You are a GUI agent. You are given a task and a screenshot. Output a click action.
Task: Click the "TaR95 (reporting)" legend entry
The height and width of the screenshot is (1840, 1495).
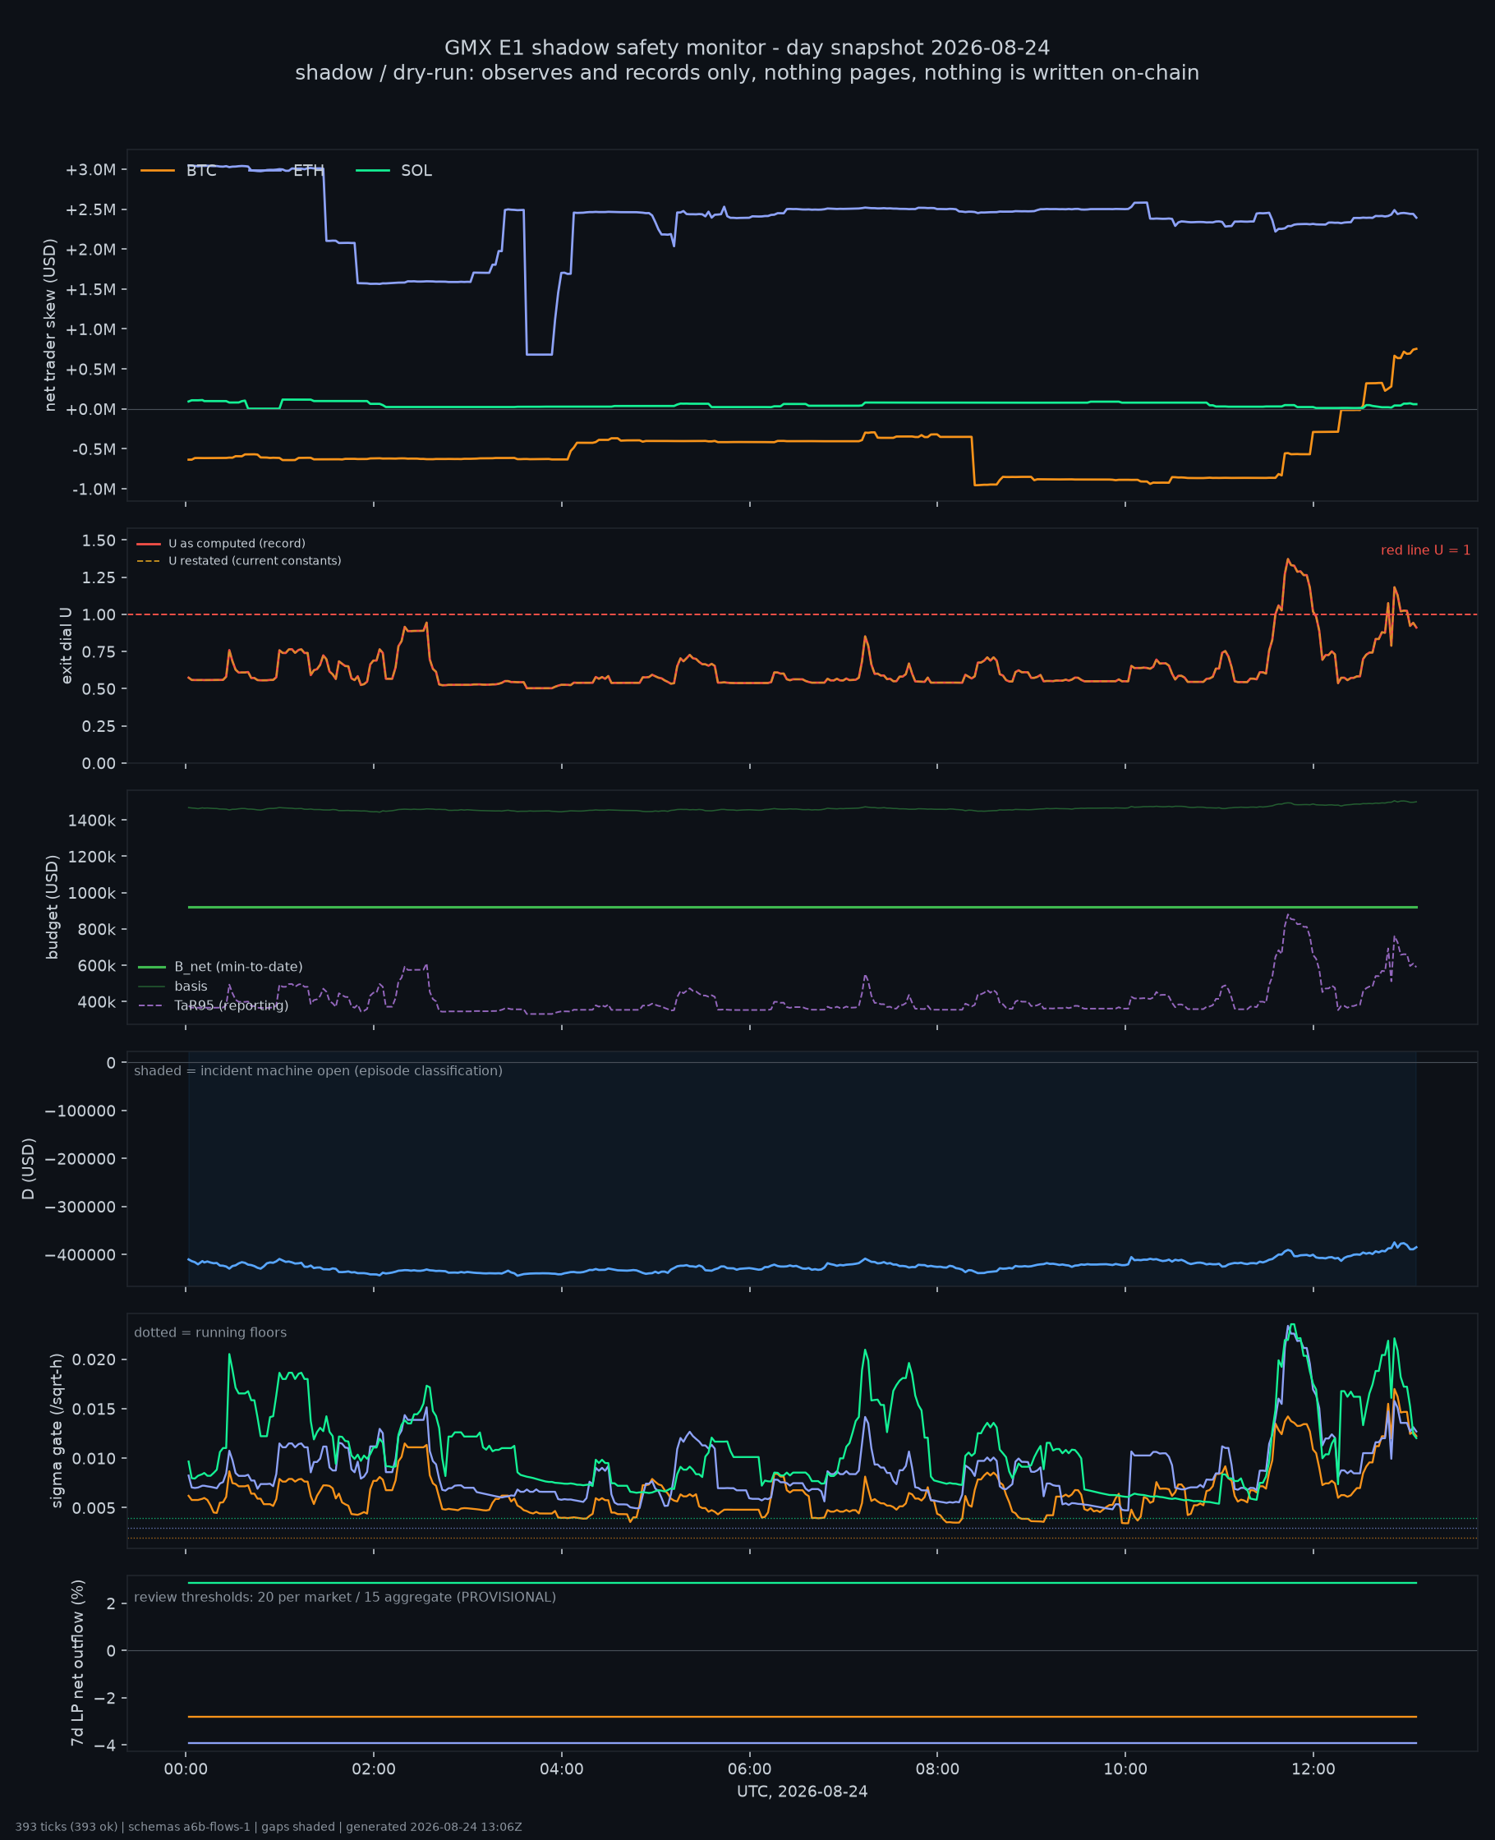(x=232, y=1005)
